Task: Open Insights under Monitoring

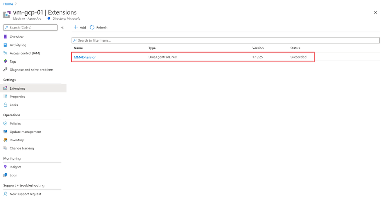Action: [15, 167]
